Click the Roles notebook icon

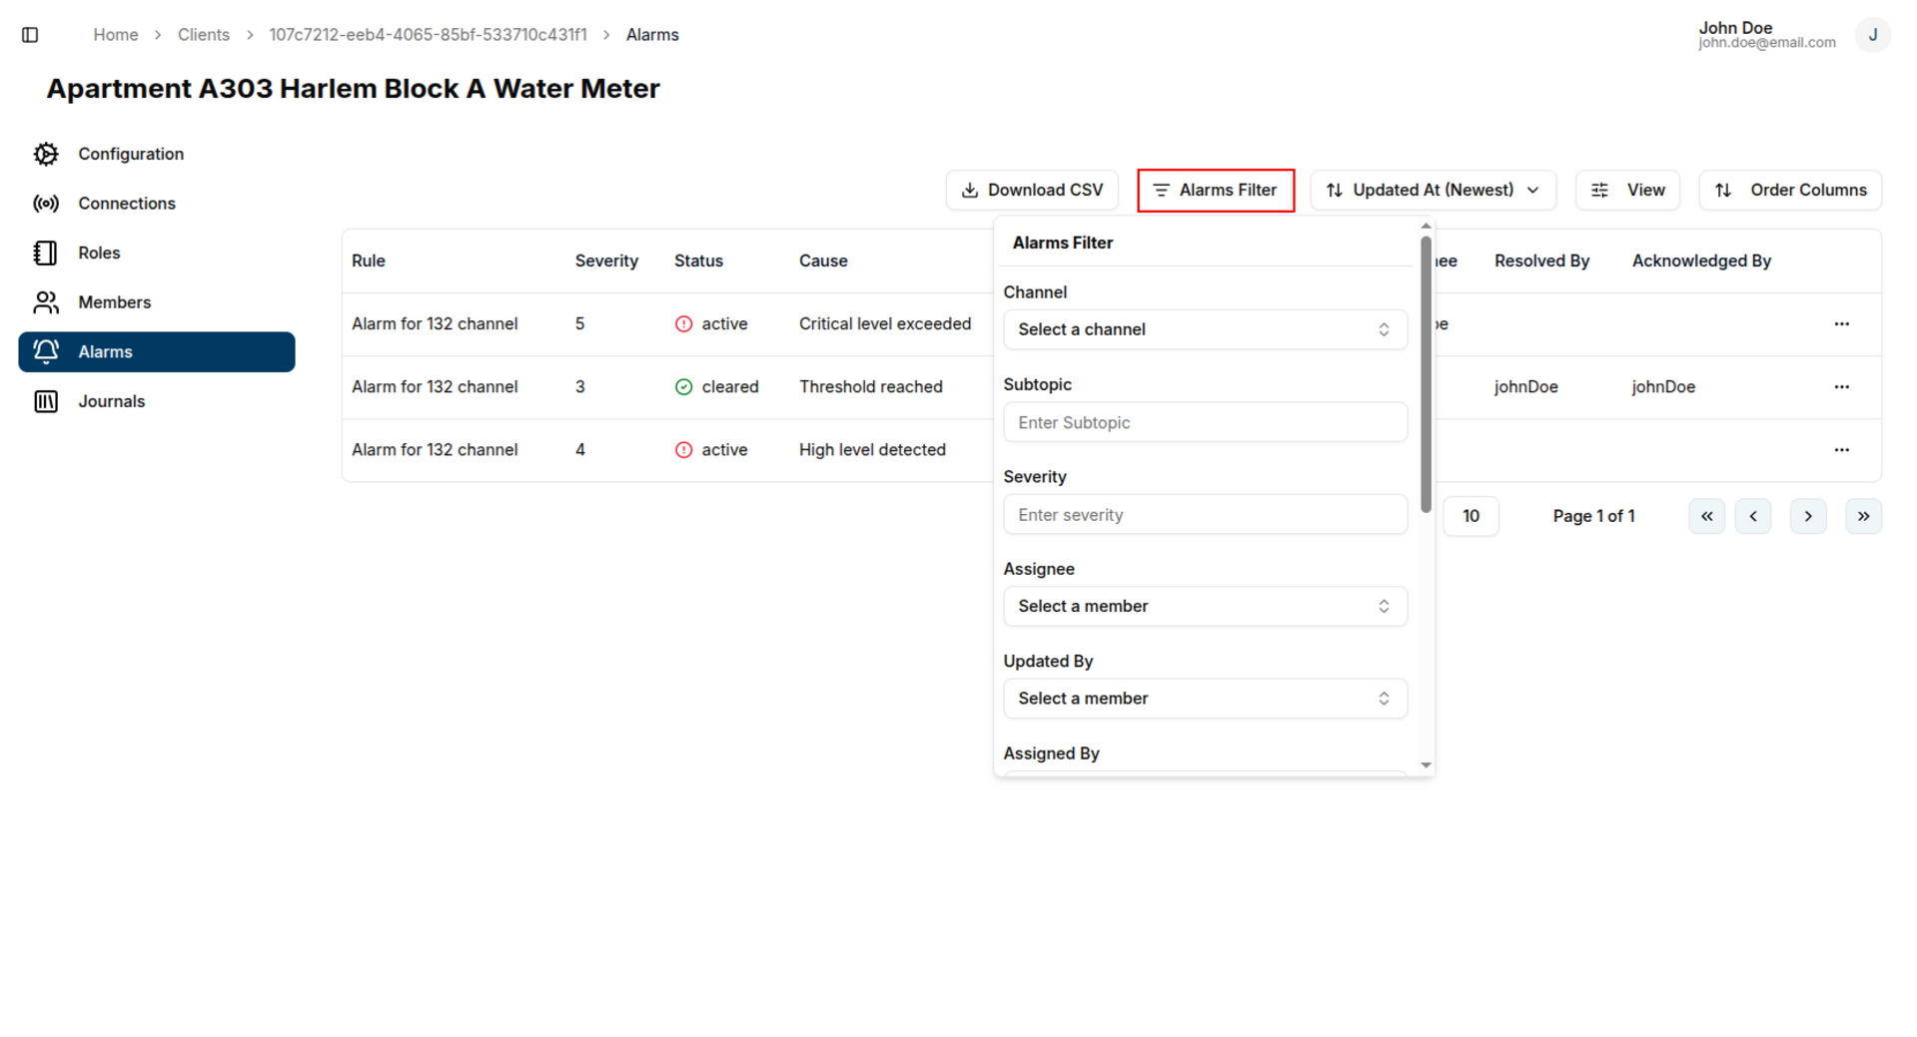46,254
